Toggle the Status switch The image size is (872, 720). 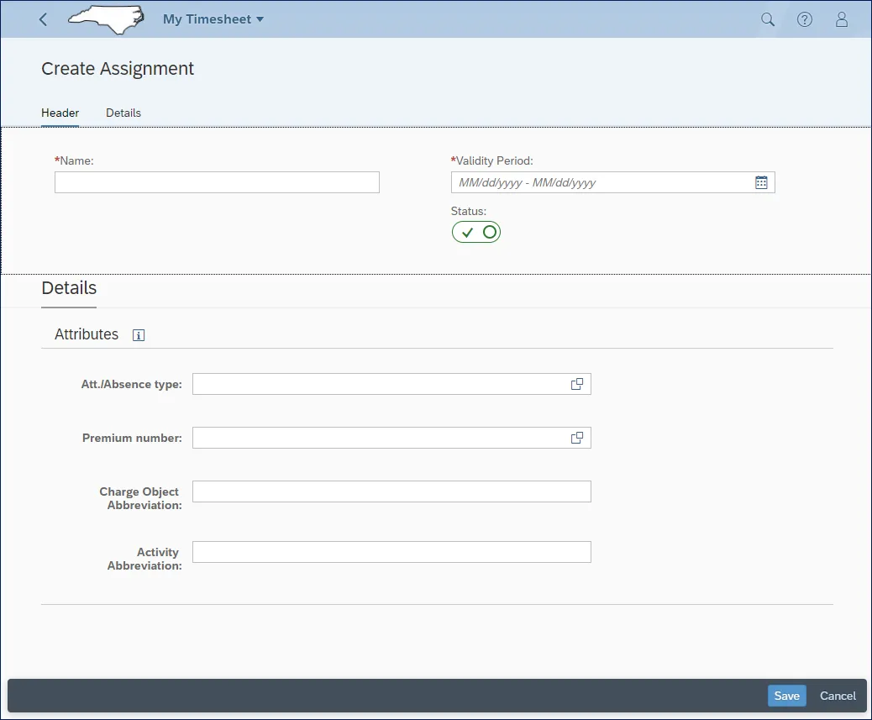click(476, 232)
